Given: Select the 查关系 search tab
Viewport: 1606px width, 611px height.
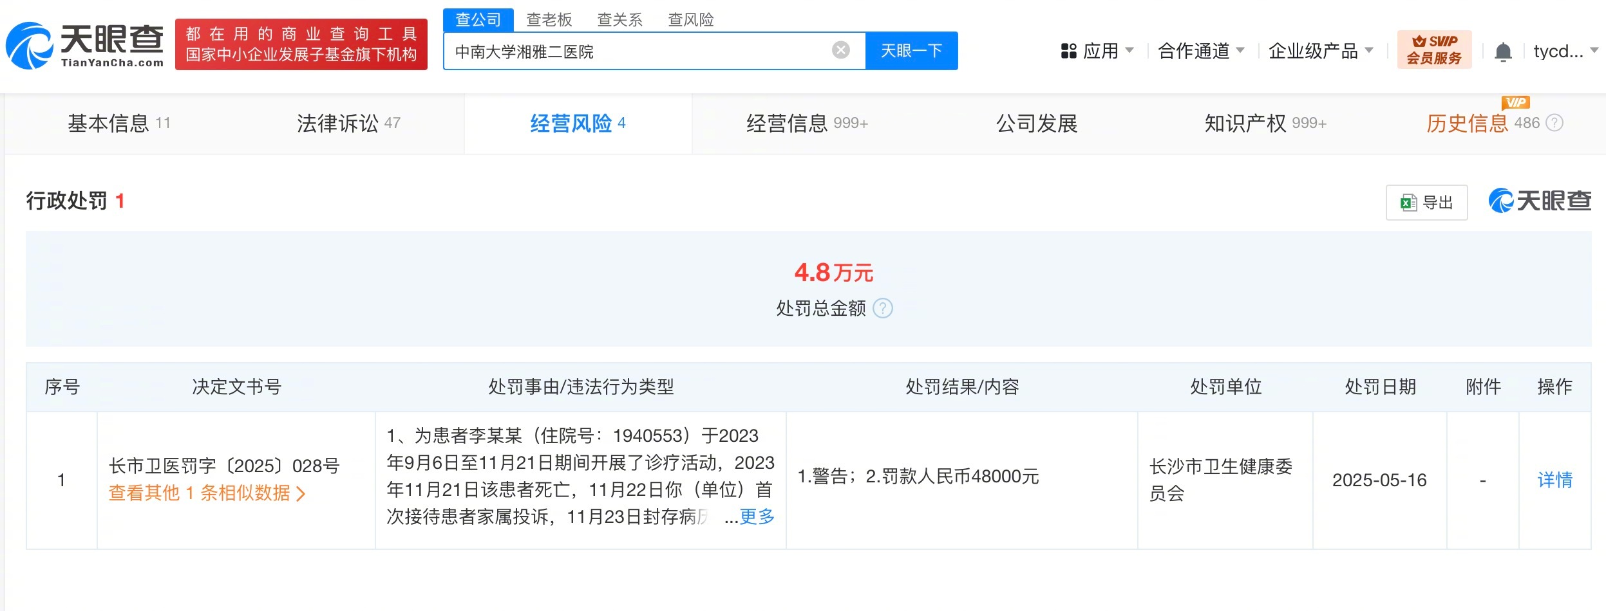Looking at the screenshot, I should [x=619, y=20].
